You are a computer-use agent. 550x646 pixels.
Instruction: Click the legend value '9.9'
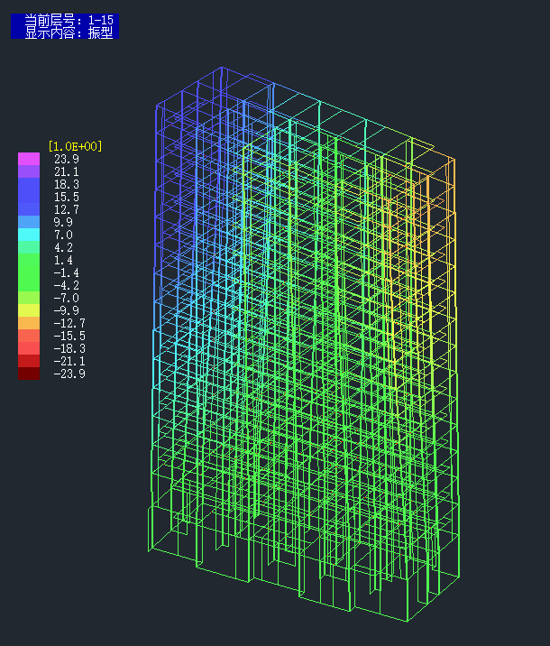[63, 222]
